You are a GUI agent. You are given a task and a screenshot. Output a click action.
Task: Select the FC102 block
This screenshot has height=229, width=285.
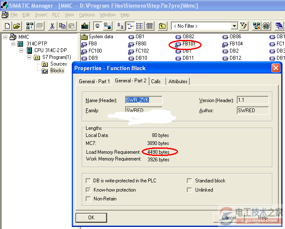[139, 51]
